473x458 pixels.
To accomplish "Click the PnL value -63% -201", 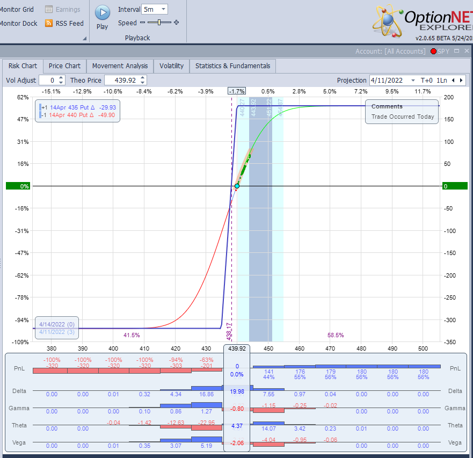I will [206, 362].
